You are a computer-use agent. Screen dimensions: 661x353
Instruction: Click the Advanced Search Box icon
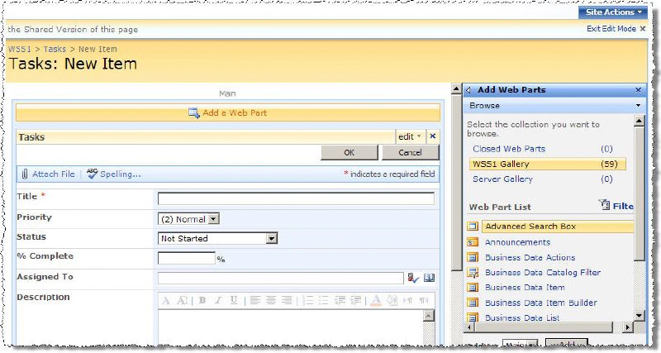pos(473,227)
